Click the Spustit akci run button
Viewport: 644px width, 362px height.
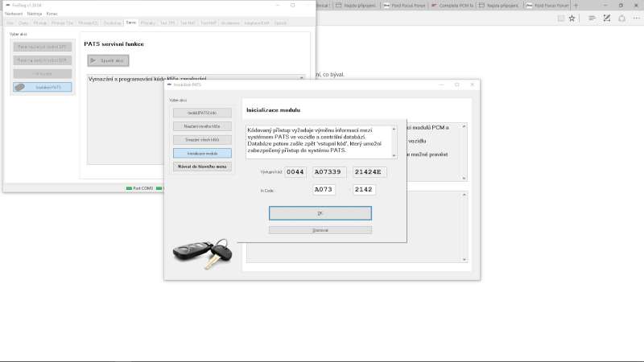(x=108, y=60)
